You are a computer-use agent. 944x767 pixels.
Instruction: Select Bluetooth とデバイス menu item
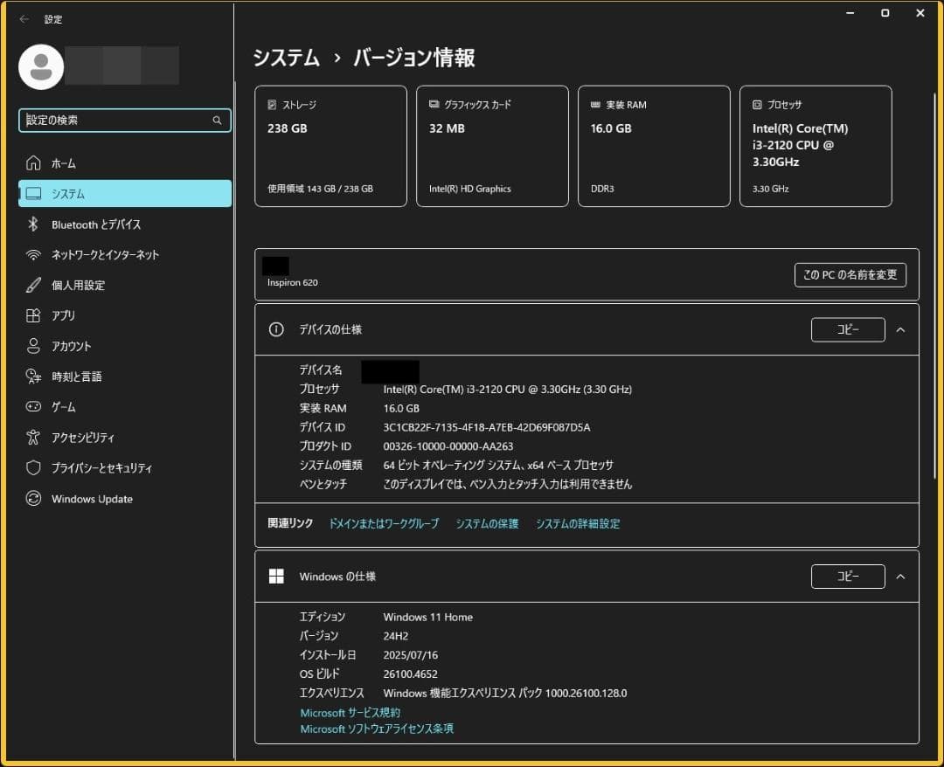[125, 225]
